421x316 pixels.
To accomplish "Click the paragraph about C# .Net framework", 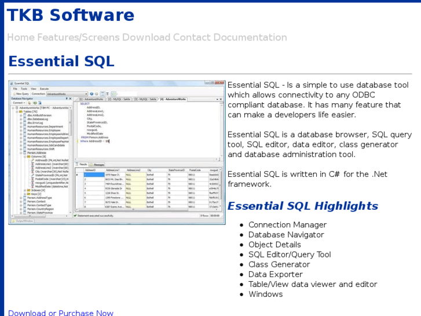I will coord(307,179).
